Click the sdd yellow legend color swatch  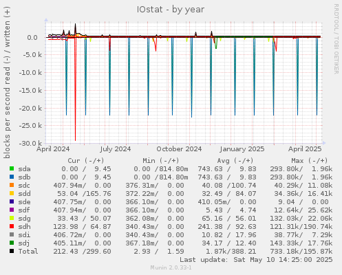pos(12,193)
